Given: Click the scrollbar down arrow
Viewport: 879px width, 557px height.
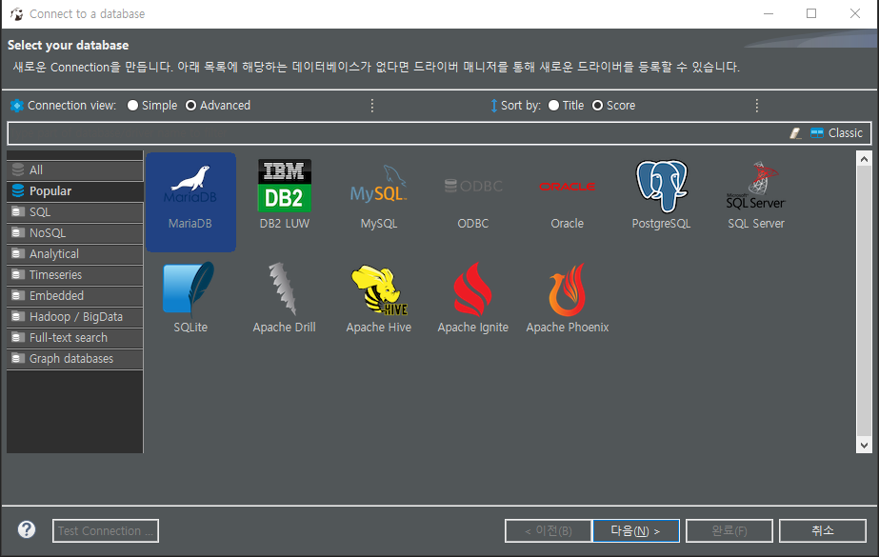Looking at the screenshot, I should tap(864, 446).
